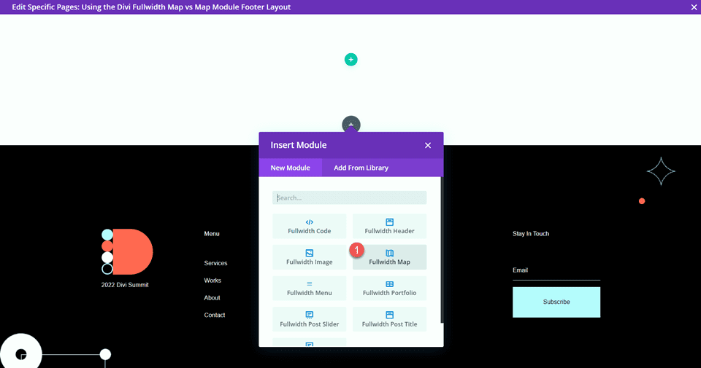Open the Services footer link
The width and height of the screenshot is (701, 368).
pyautogui.click(x=215, y=263)
